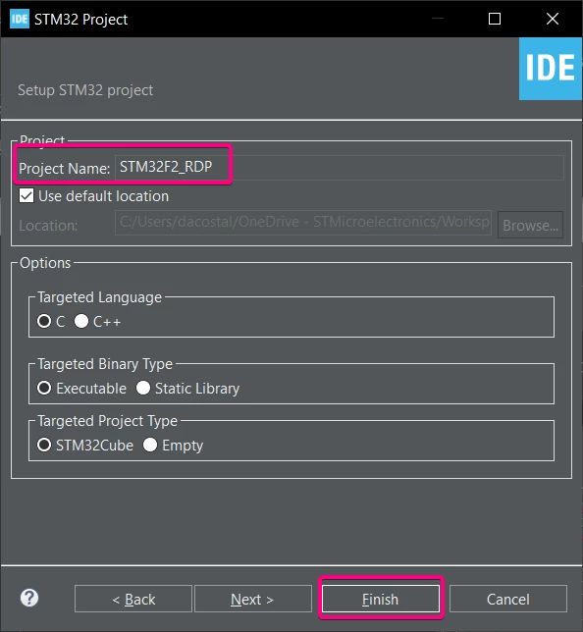Click the 'STM32 Project' window title text

coord(81,20)
